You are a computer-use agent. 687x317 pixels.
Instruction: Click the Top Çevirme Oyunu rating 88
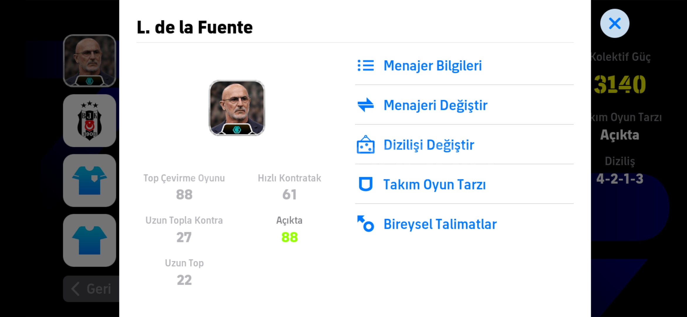point(184,194)
